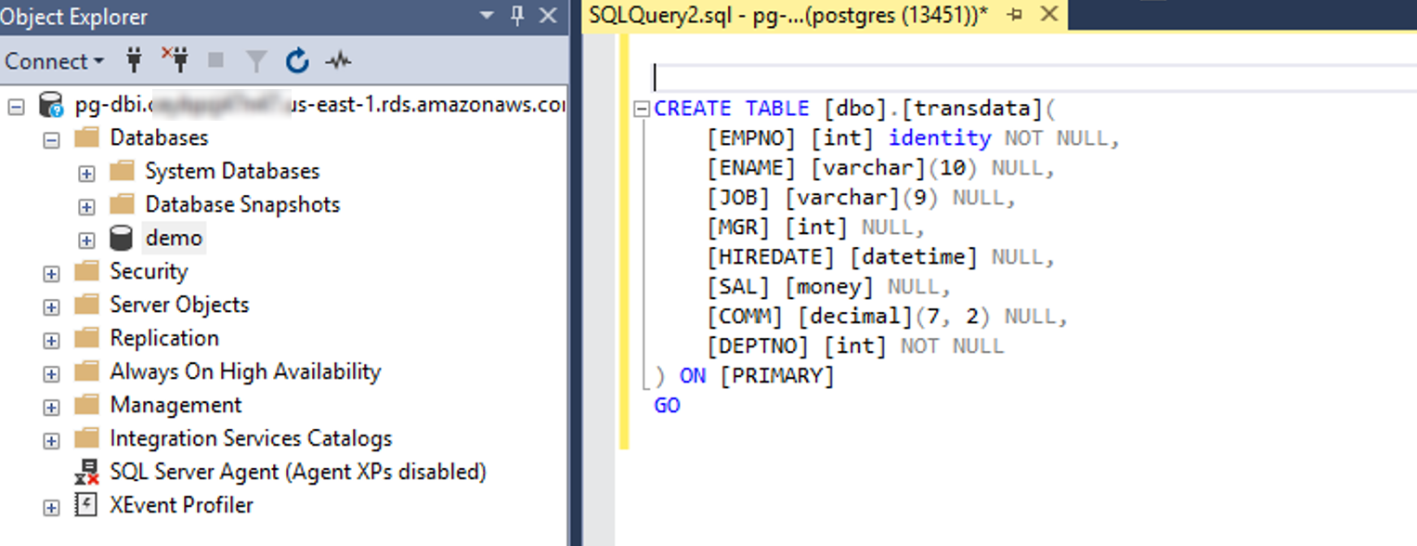Open Object Explorer window position dropdown arrow

point(487,15)
